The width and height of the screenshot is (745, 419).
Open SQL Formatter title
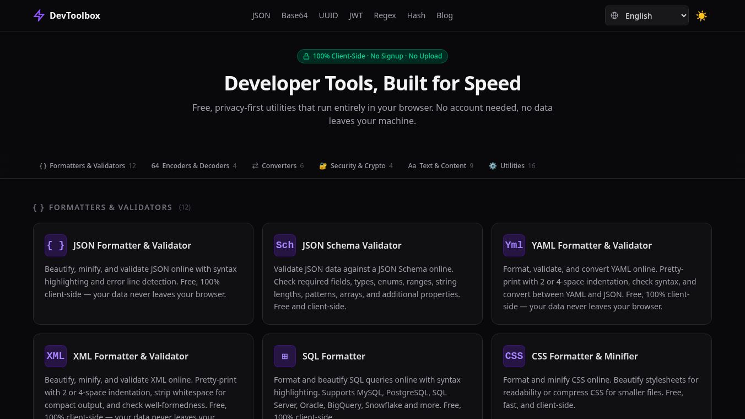pyautogui.click(x=334, y=356)
